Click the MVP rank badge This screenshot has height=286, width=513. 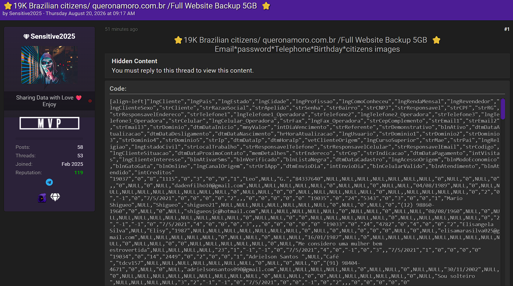49,123
